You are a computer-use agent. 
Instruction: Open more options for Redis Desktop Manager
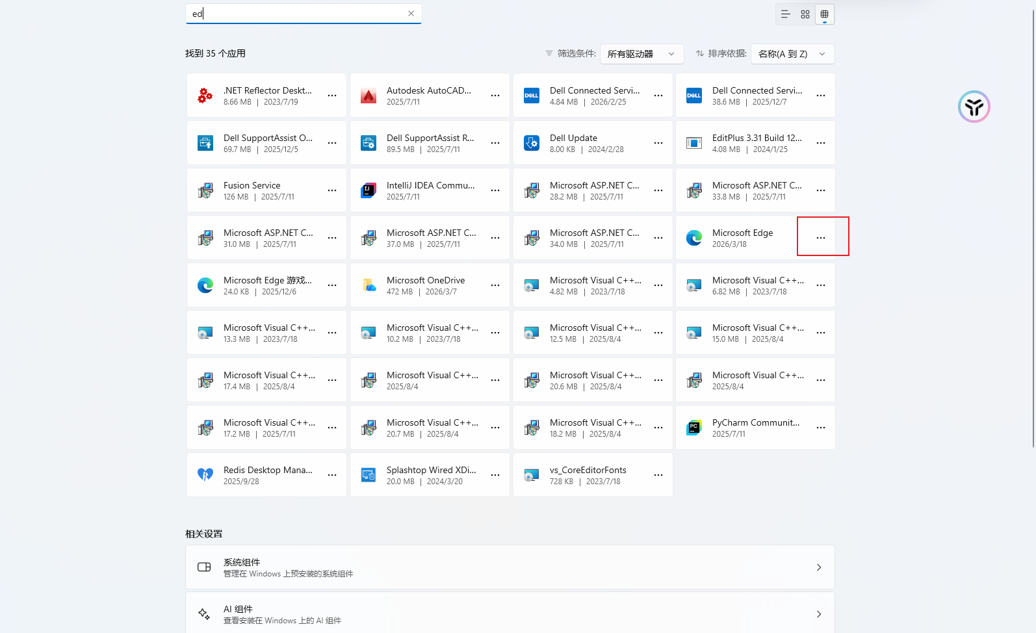(332, 475)
